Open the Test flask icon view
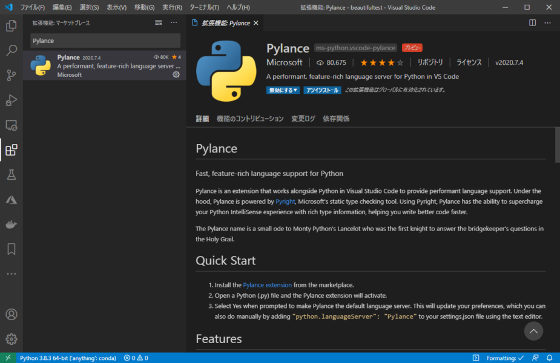The height and width of the screenshot is (363, 560). (x=11, y=175)
